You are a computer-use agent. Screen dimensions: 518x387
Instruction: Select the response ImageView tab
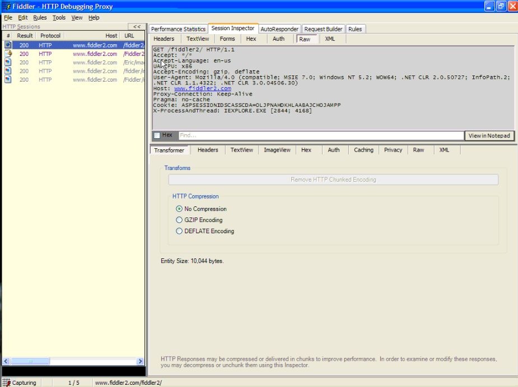tap(277, 150)
